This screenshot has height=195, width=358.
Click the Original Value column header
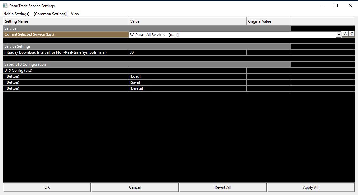click(269, 21)
